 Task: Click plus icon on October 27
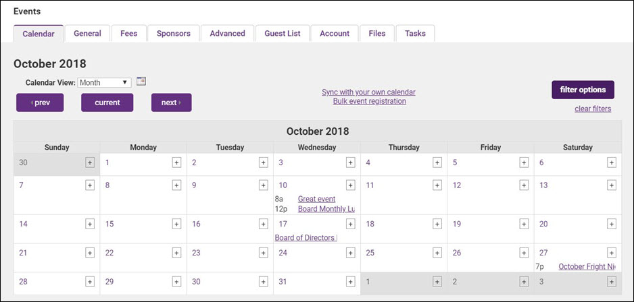(611, 253)
